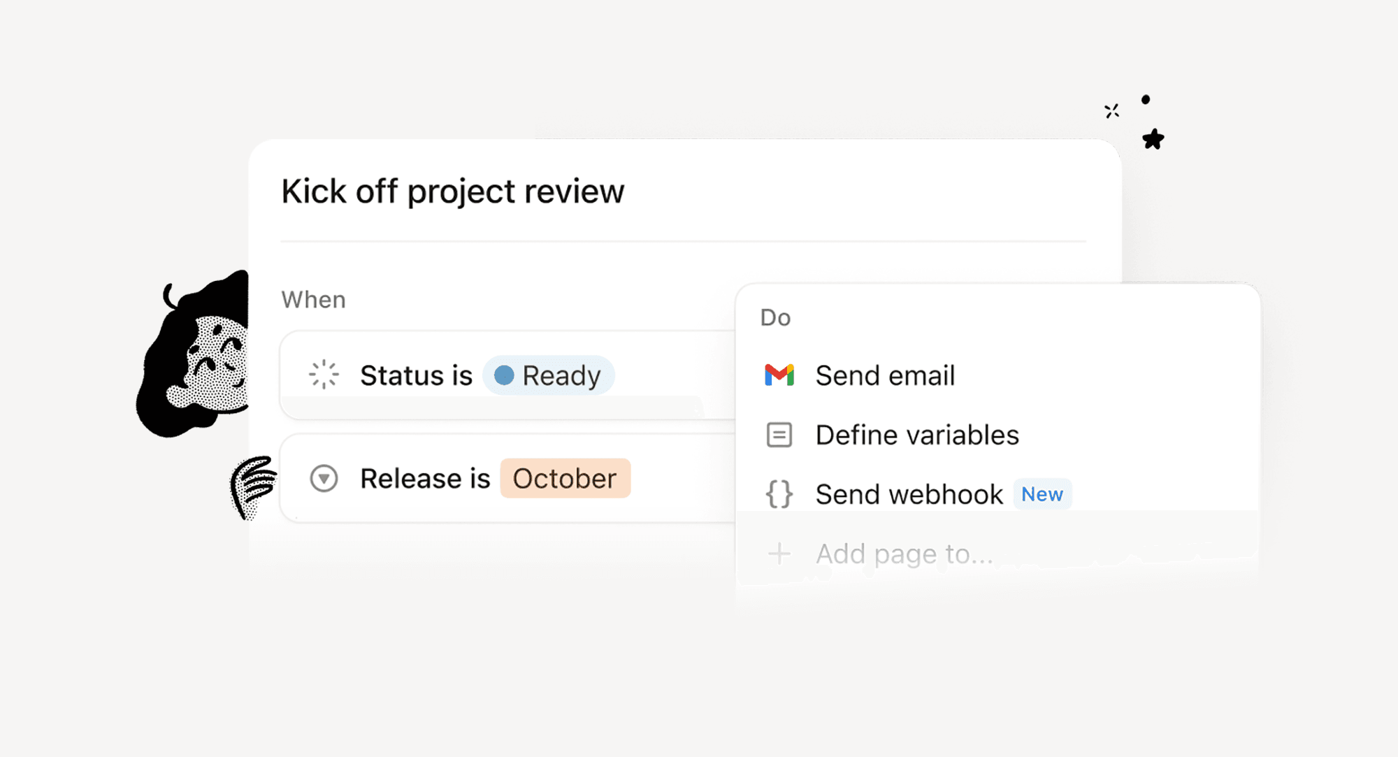
Task: Click the circled down-arrow Release icon
Action: [x=324, y=479]
